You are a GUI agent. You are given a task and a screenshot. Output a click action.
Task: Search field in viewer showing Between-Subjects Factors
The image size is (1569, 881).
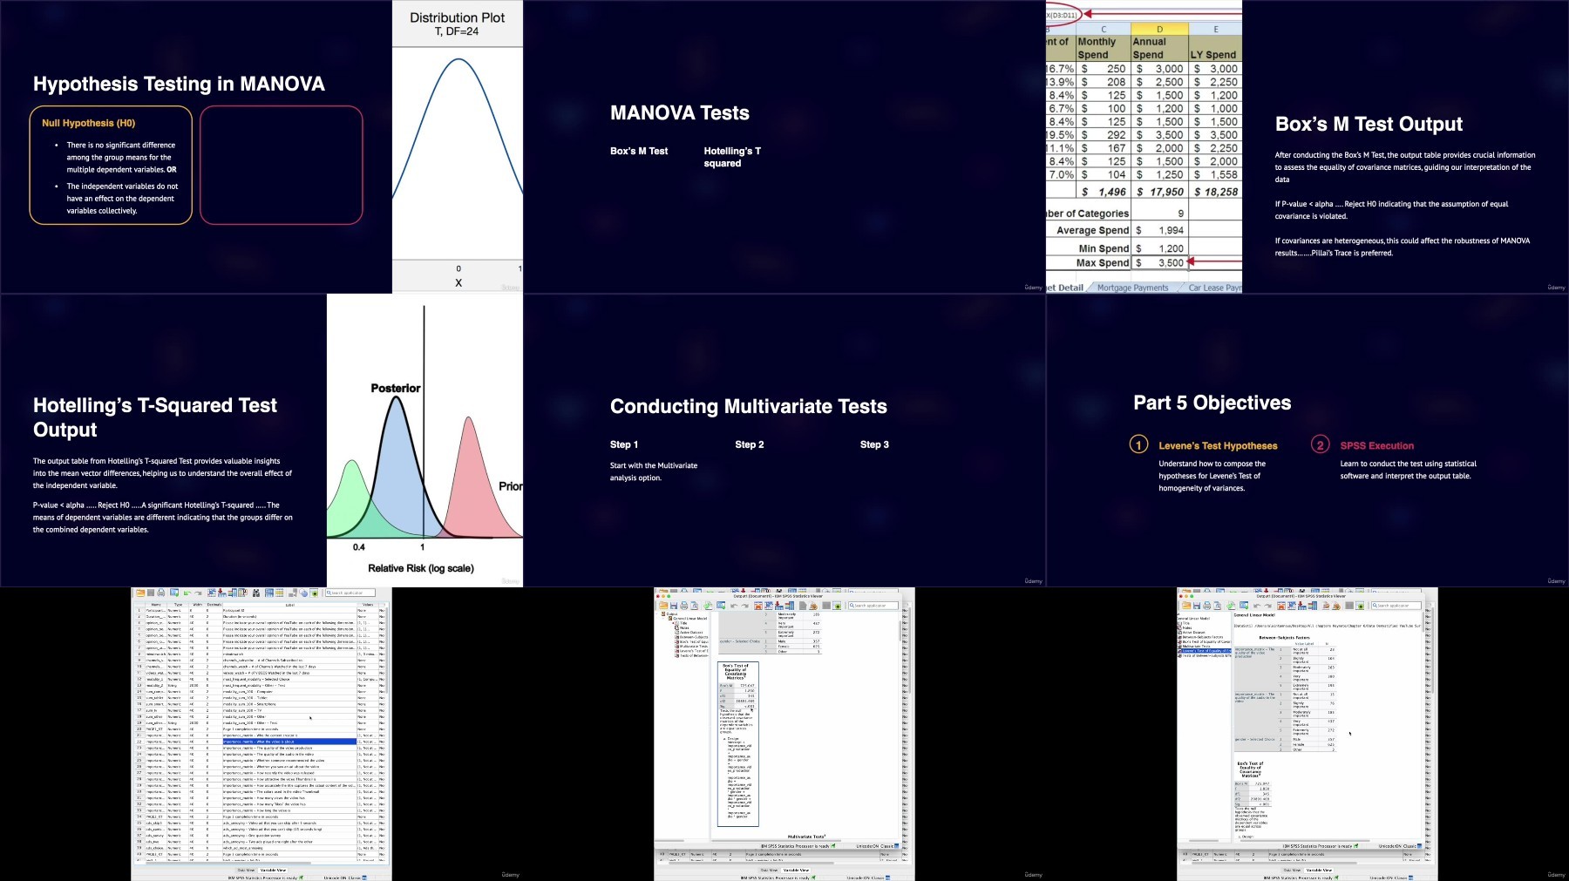1396,606
